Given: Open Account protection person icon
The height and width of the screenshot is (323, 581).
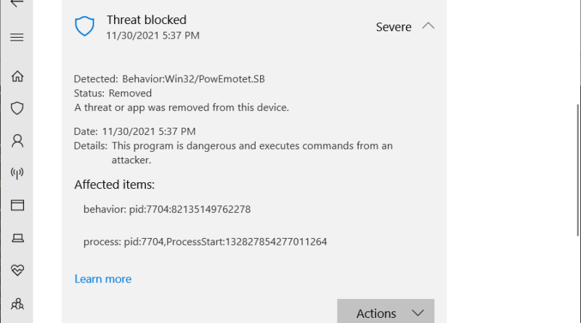Looking at the screenshot, I should tap(17, 141).
